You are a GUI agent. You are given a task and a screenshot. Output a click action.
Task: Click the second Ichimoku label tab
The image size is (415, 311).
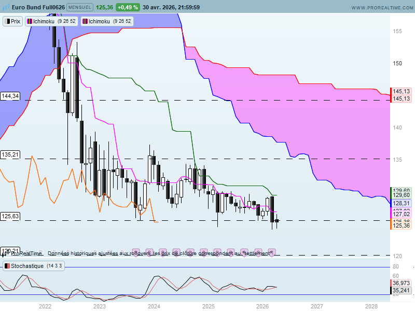click(107, 21)
